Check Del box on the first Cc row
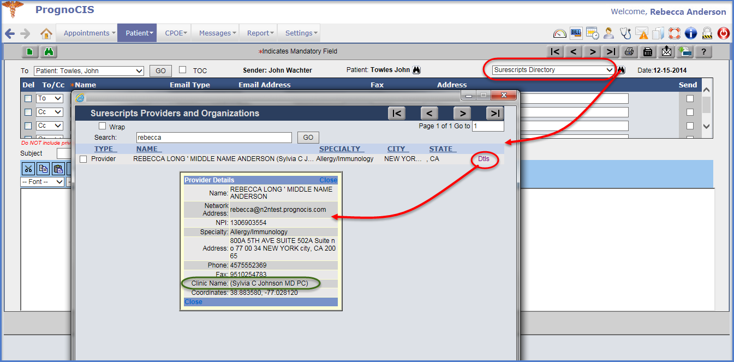734x362 pixels. 28,112
